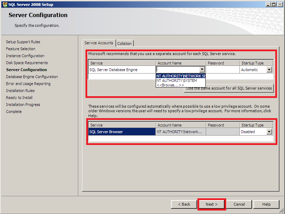Image resolution: width=285 pixels, height=214 pixels.
Task: Click the Startup Type header in top table
Action: click(256, 63)
